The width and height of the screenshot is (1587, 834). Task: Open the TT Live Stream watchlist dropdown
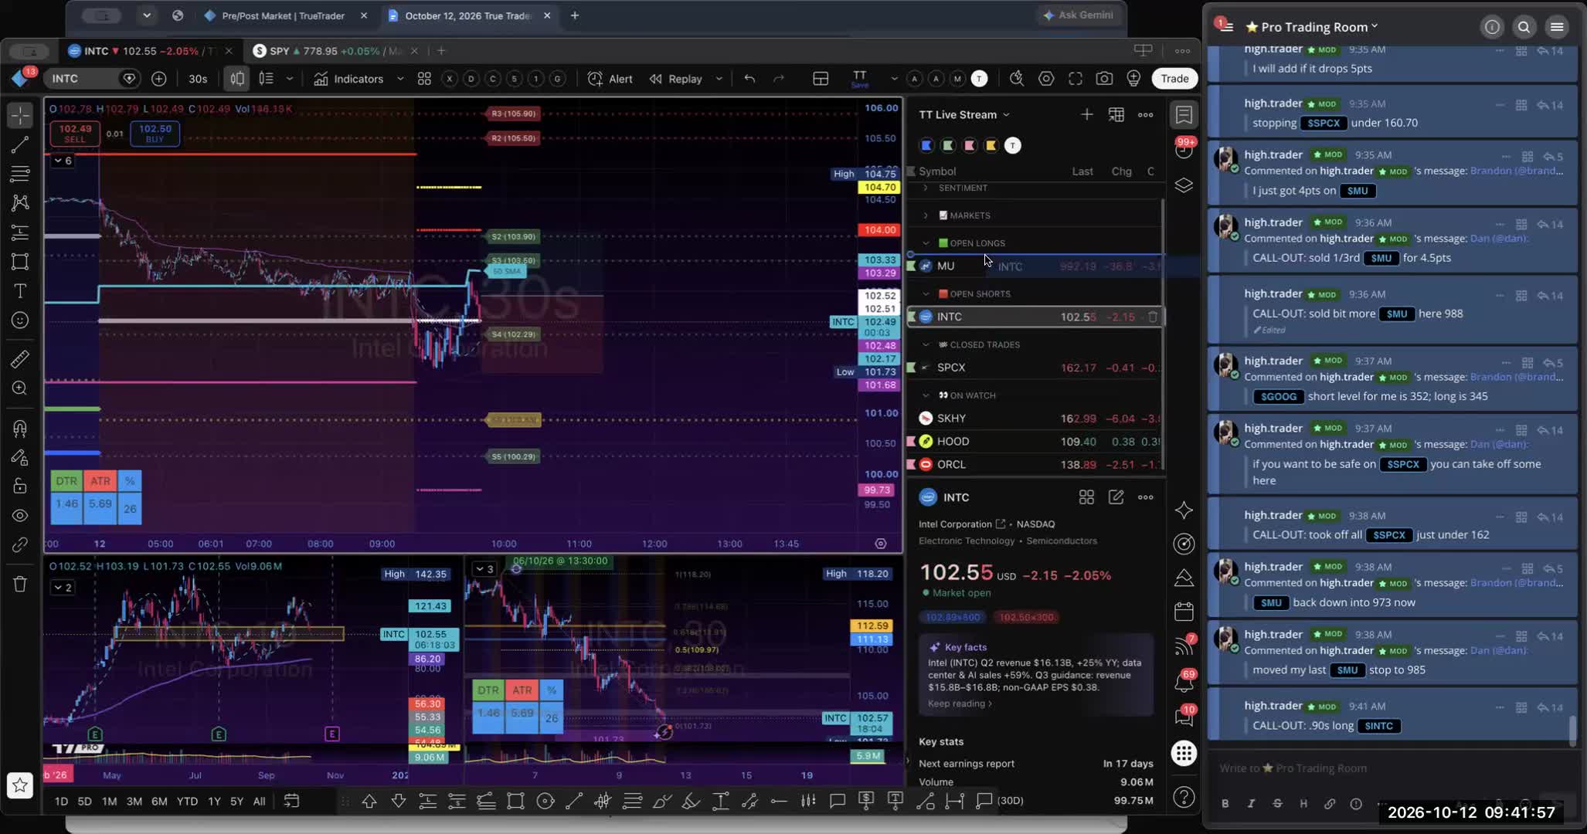(964, 114)
